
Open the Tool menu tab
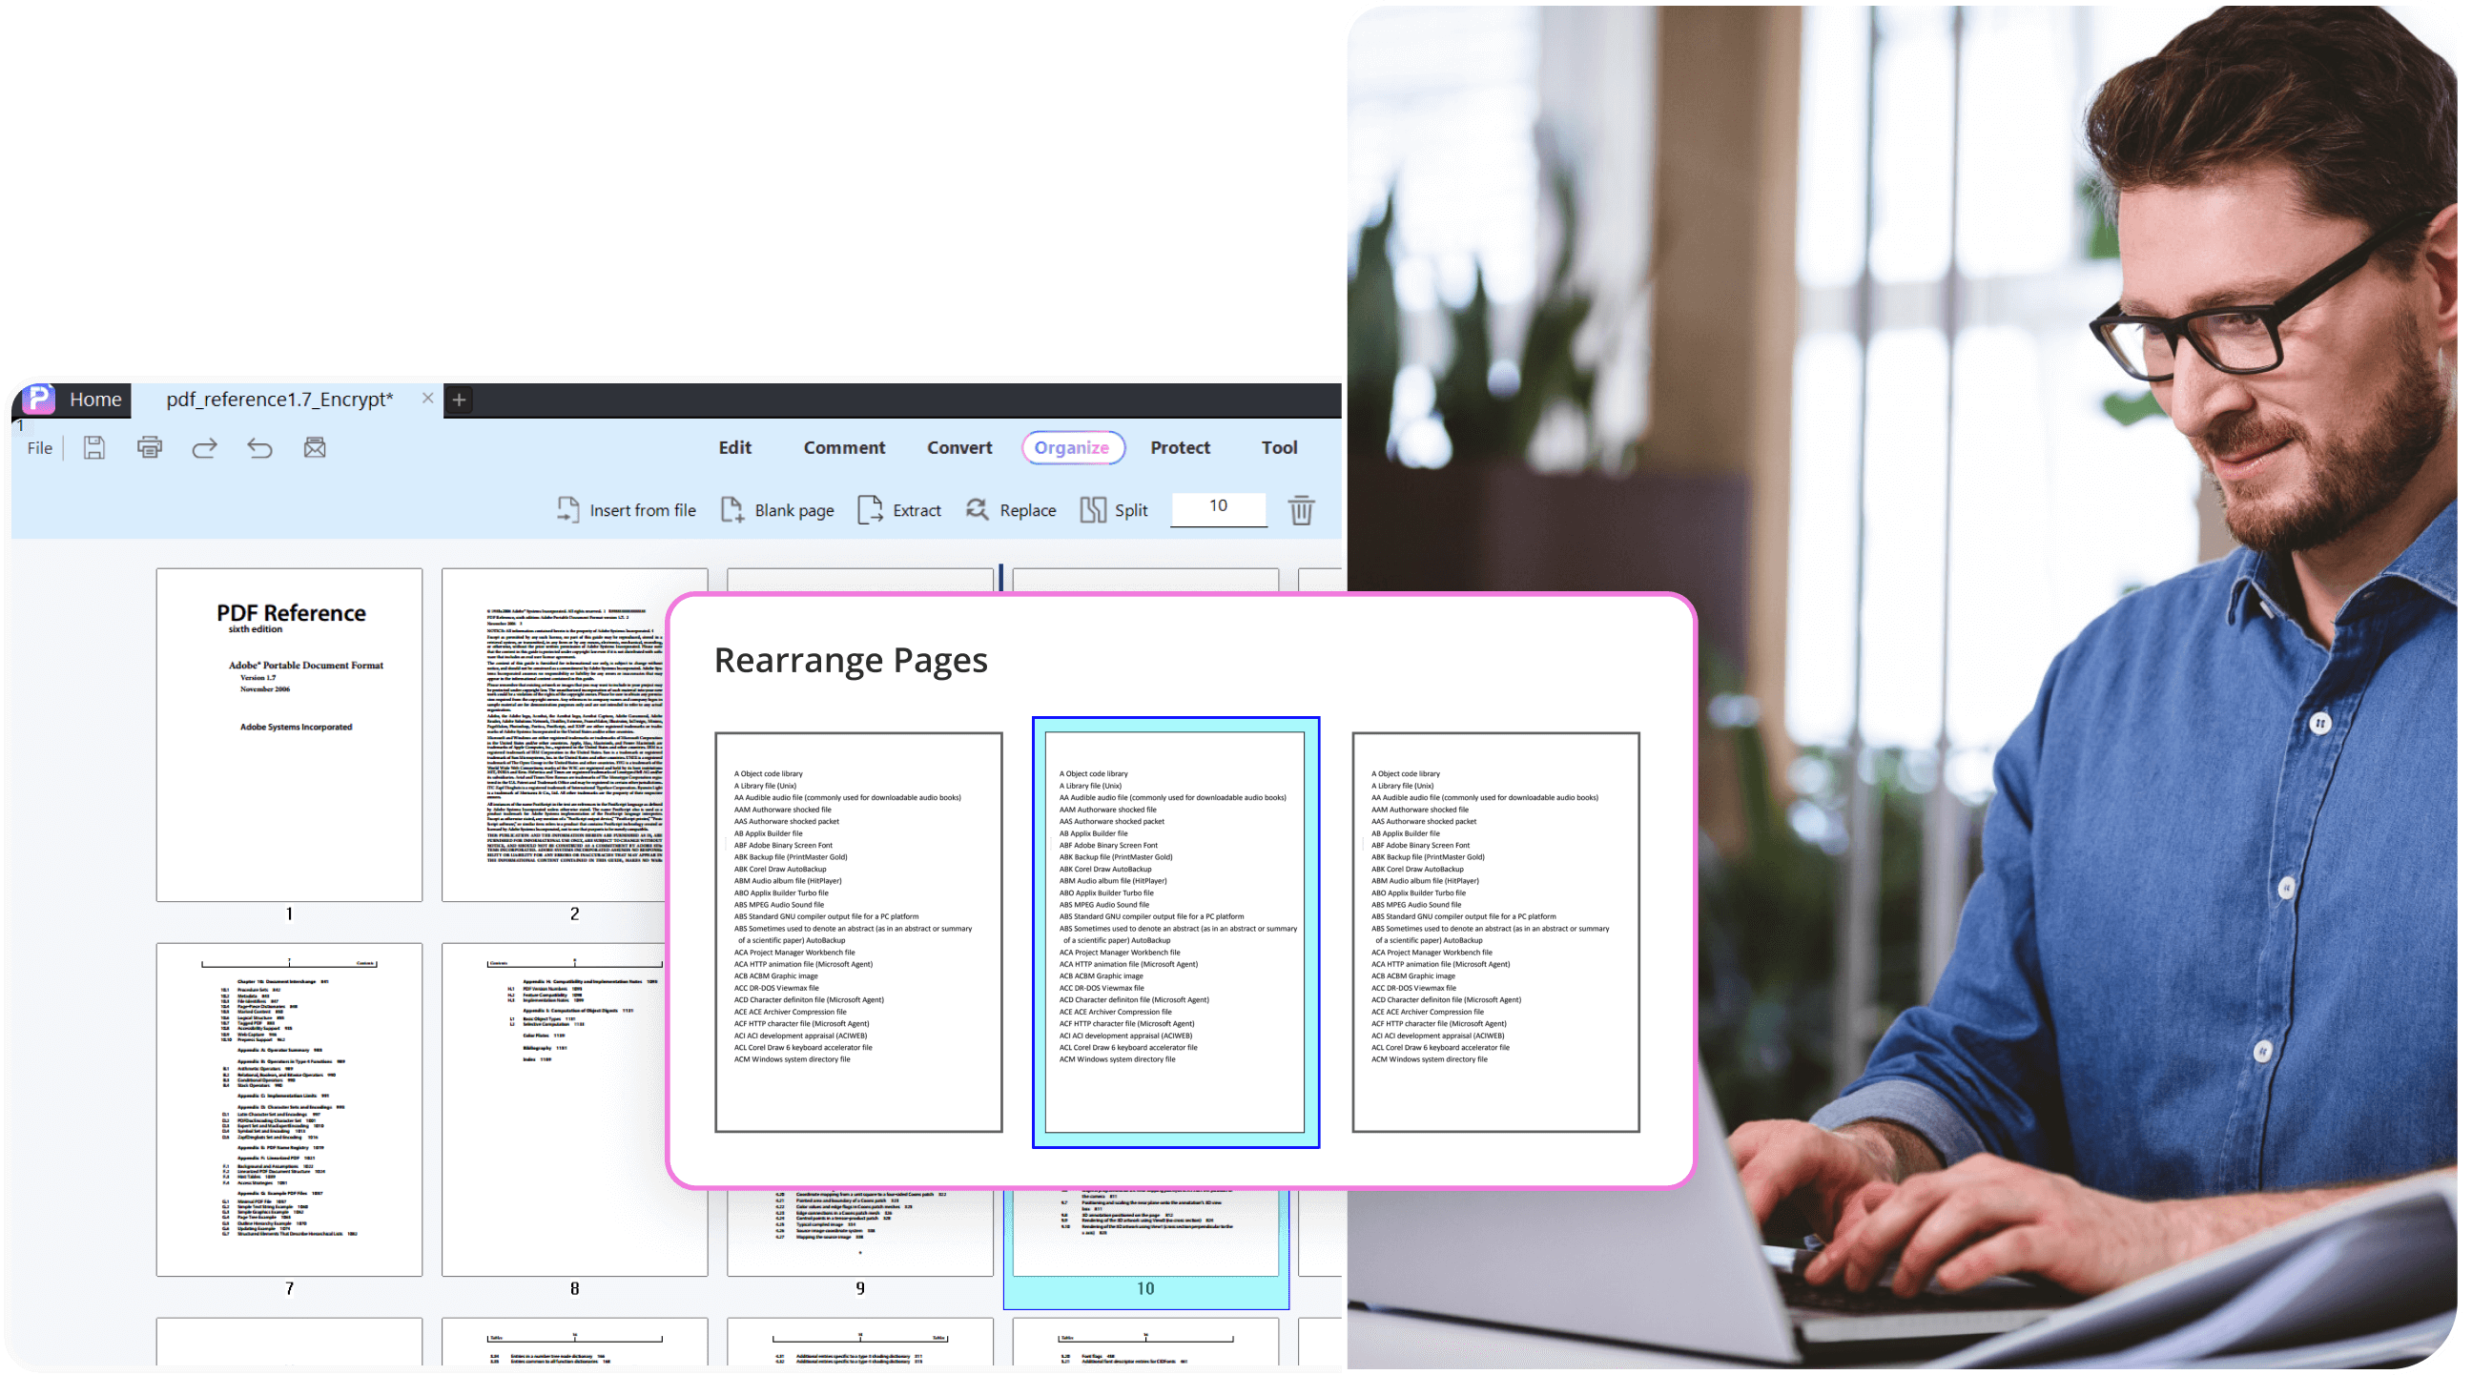pos(1279,448)
